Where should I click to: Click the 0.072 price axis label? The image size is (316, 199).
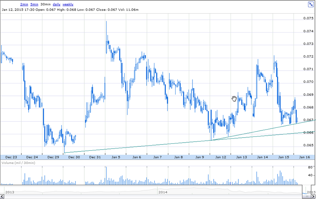click(308, 56)
